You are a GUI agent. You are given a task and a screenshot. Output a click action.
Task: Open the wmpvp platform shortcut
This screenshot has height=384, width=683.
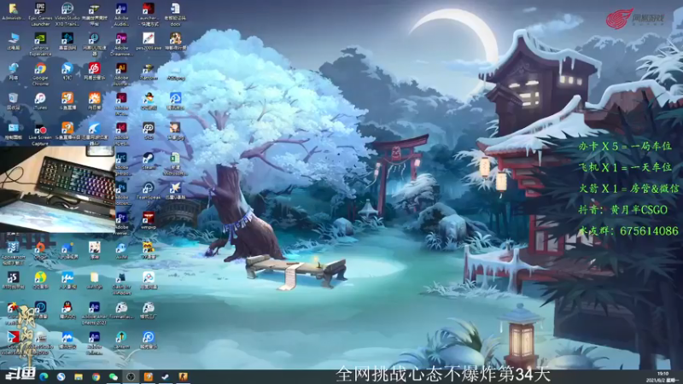(x=148, y=220)
